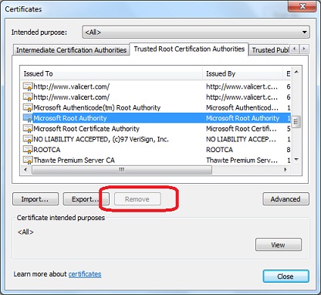Screen dimensions: 321x295
Task: Click Issued By cell 'Thawte Premium Serv...'
Action: (242, 160)
